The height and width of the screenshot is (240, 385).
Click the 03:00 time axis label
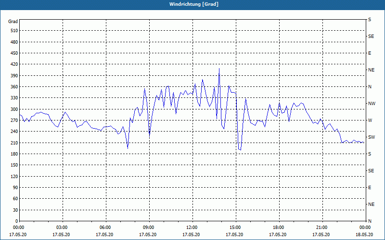click(63, 228)
